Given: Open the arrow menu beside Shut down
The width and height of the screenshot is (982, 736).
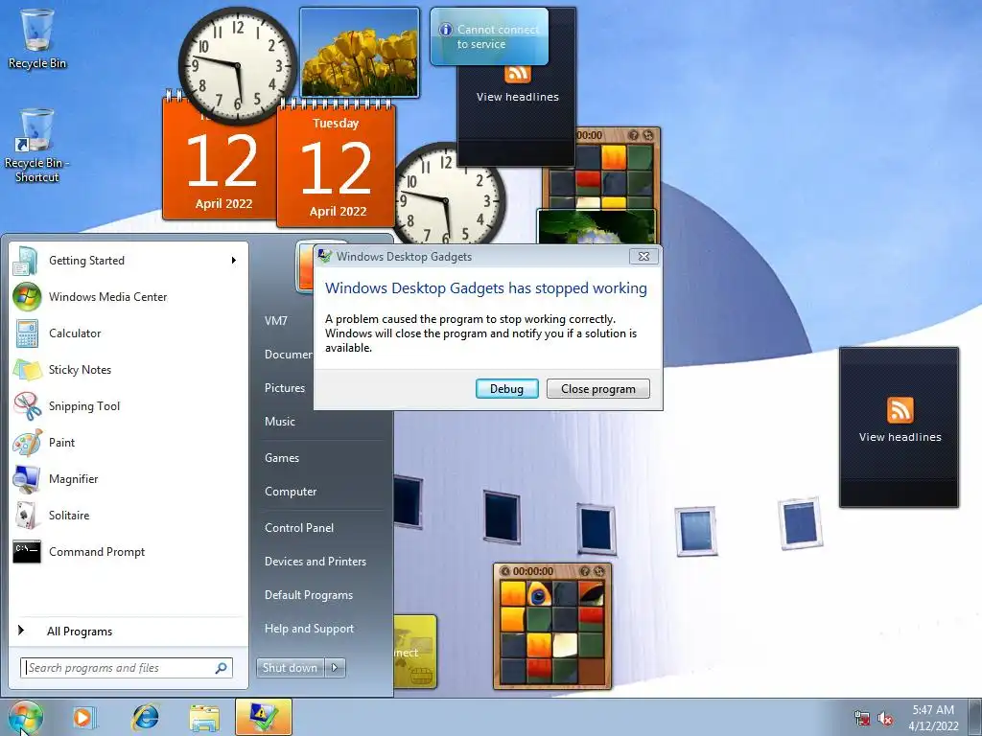Looking at the screenshot, I should pos(335,668).
